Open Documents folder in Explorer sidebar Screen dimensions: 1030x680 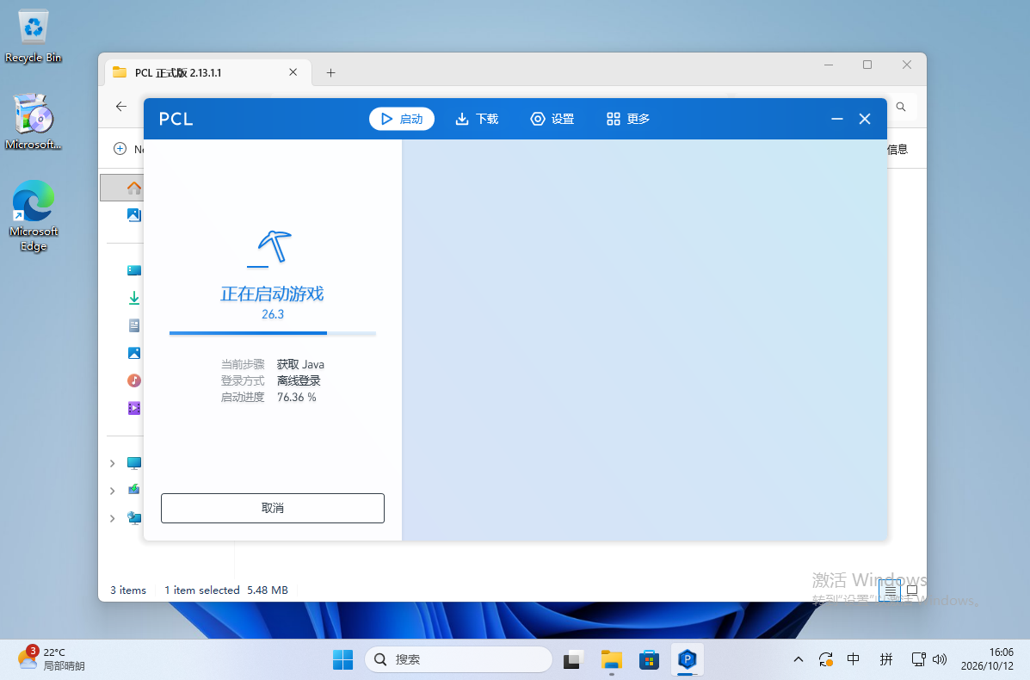click(134, 325)
